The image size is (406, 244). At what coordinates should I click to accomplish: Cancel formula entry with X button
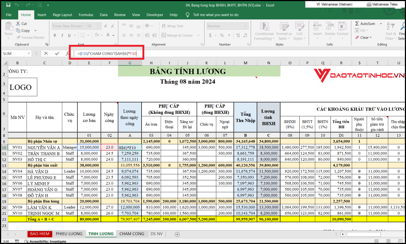(x=46, y=54)
